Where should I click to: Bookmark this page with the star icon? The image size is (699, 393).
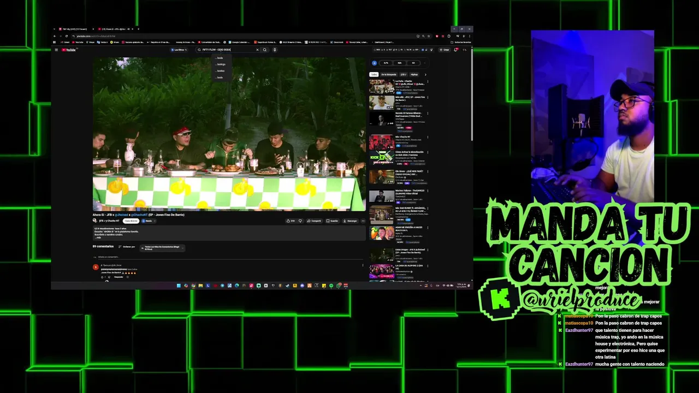pos(429,36)
